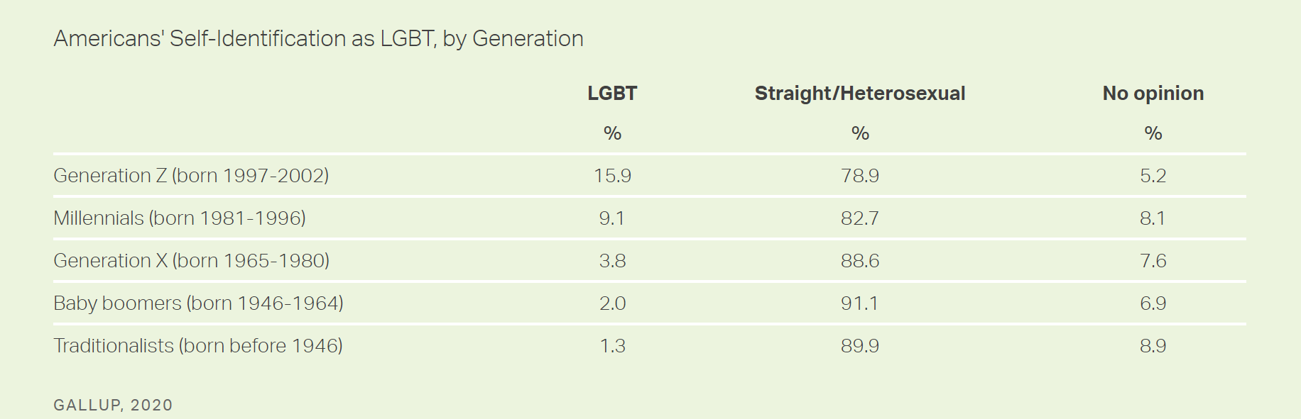The width and height of the screenshot is (1301, 419).
Task: Select the 88.6 value for Generation X
Action: [x=859, y=260]
